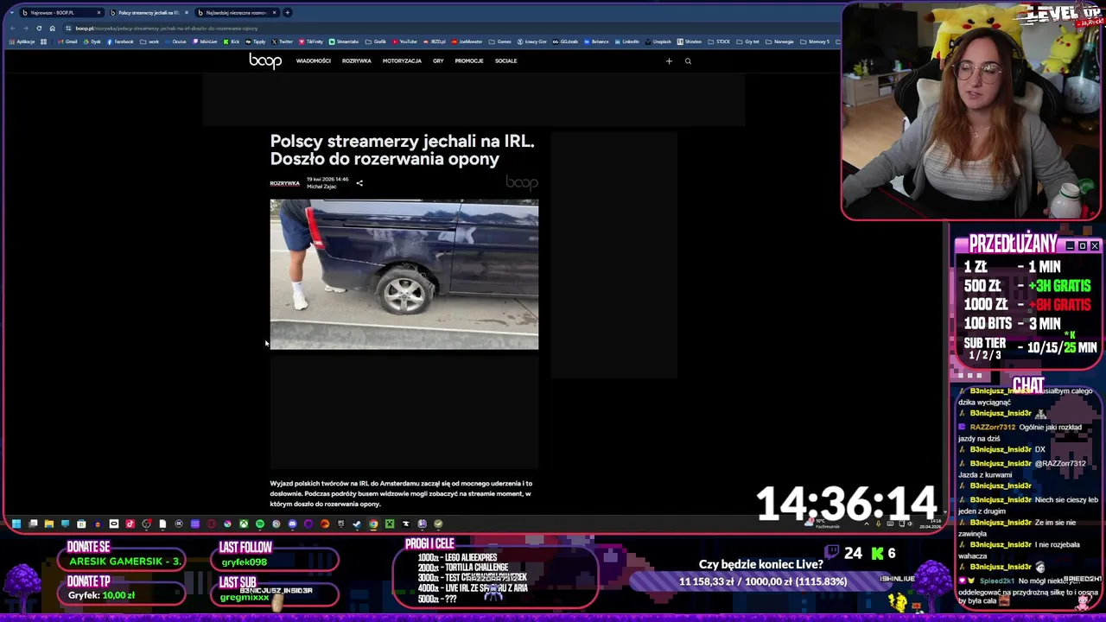Open the GG.deals bookmark
Image resolution: width=1106 pixels, height=622 pixels.
[x=565, y=41]
